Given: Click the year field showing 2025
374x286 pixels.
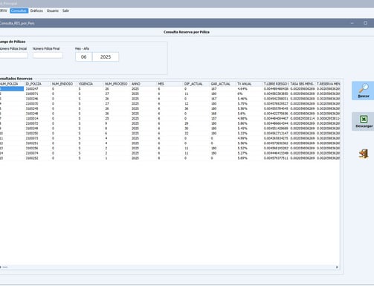Looking at the screenshot, I should pos(106,56).
